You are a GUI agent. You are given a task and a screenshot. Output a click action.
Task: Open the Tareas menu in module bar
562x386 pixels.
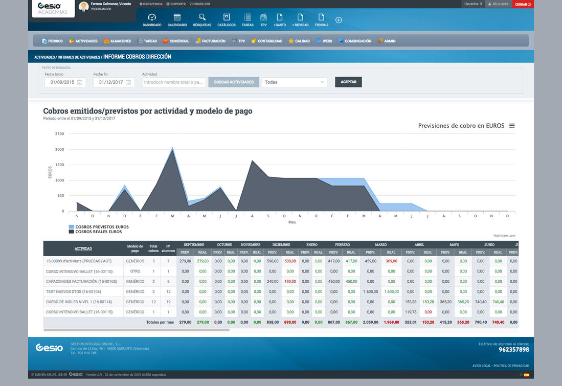click(x=147, y=41)
